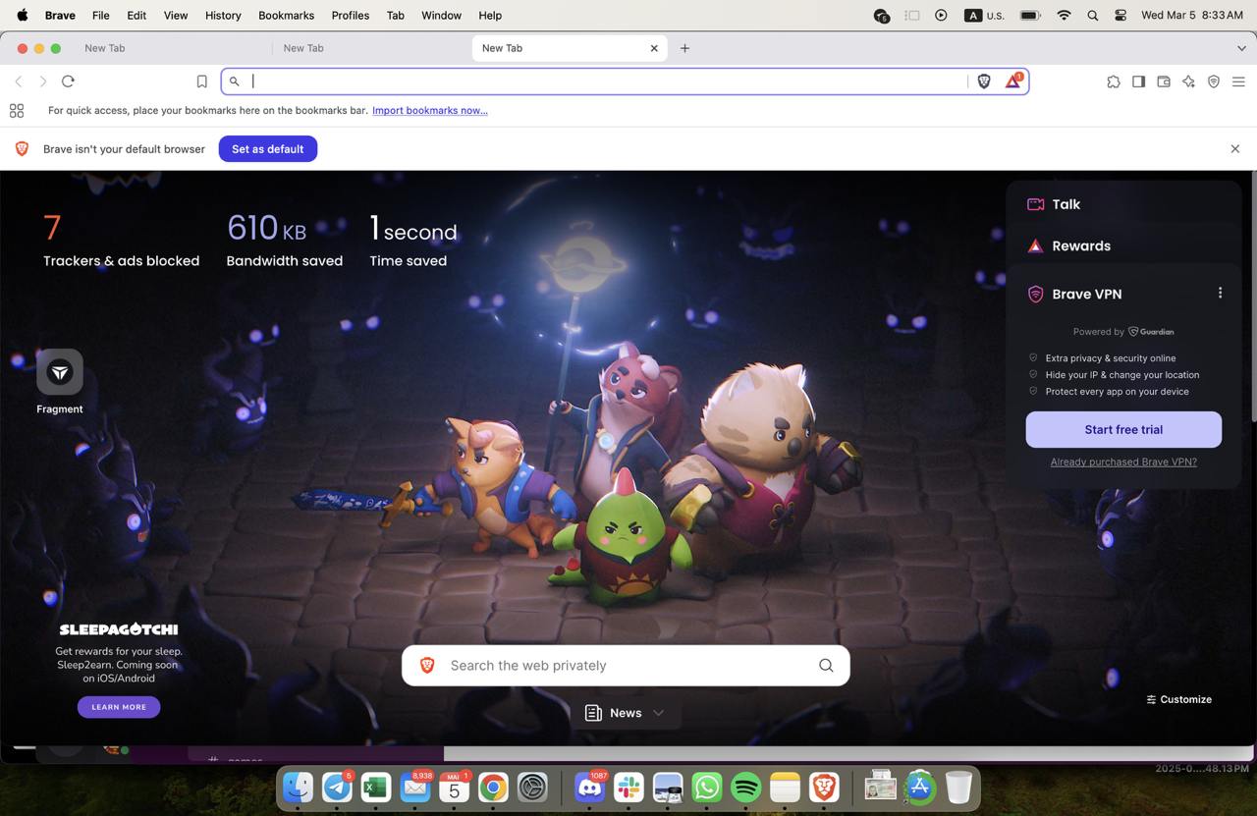Open Telegram from the Dock
This screenshot has height=816, width=1257.
(x=337, y=787)
